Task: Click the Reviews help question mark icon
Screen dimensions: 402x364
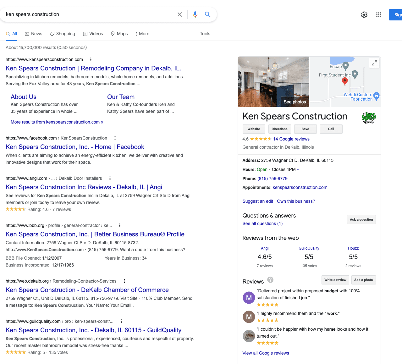Action: click(x=270, y=280)
